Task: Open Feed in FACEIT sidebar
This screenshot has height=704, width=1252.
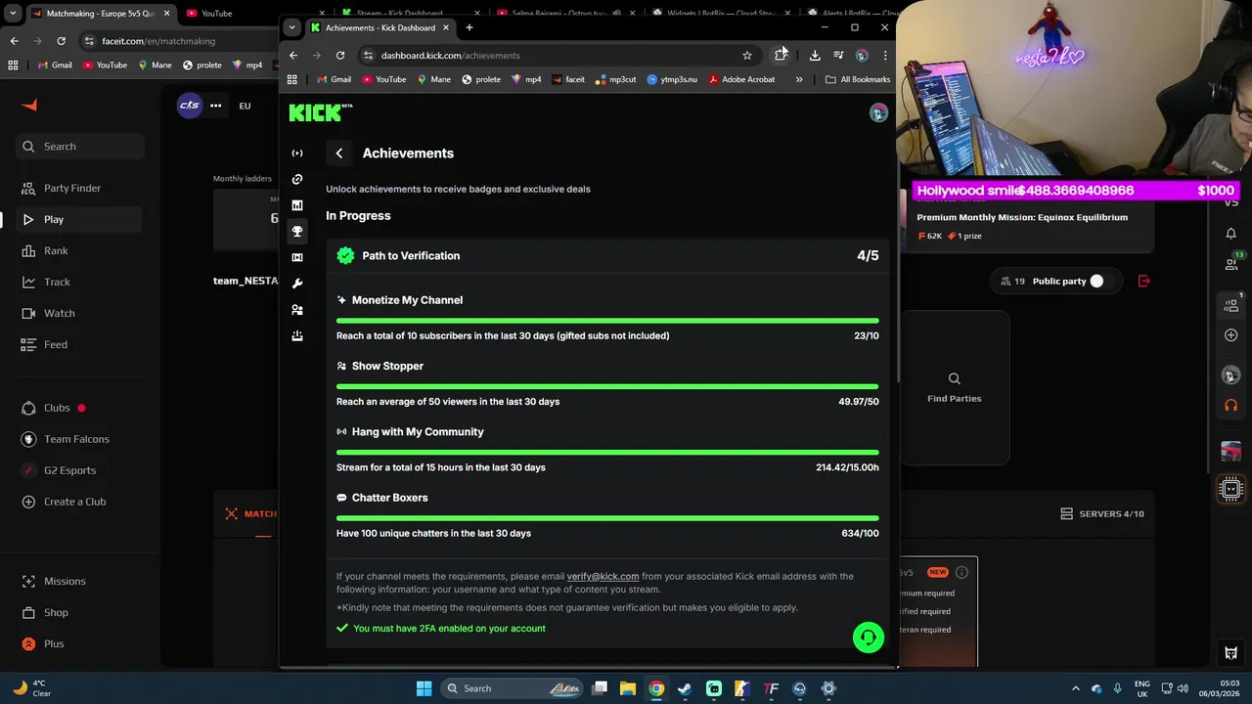Action: (80, 345)
